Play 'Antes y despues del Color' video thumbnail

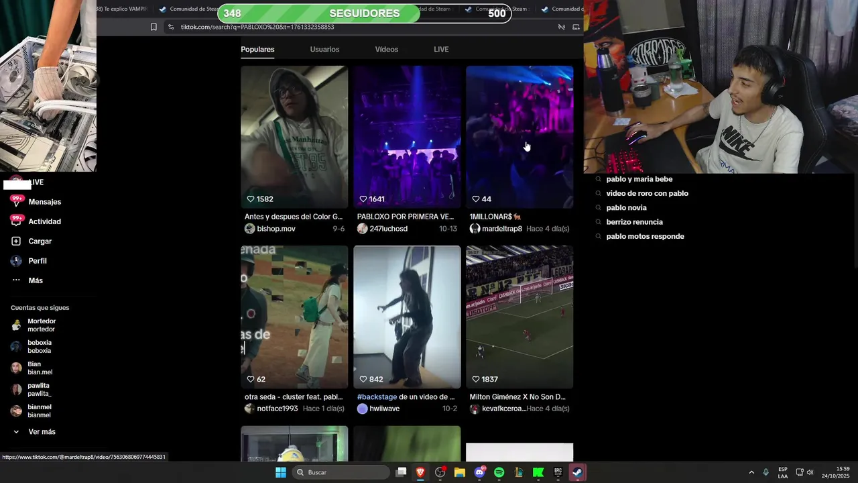coord(294,137)
